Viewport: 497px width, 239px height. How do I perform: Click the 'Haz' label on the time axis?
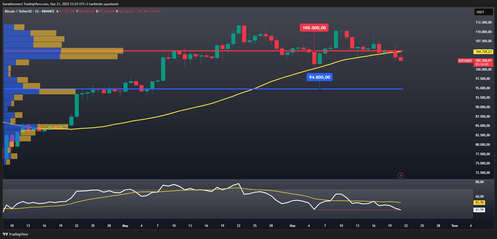point(293,226)
